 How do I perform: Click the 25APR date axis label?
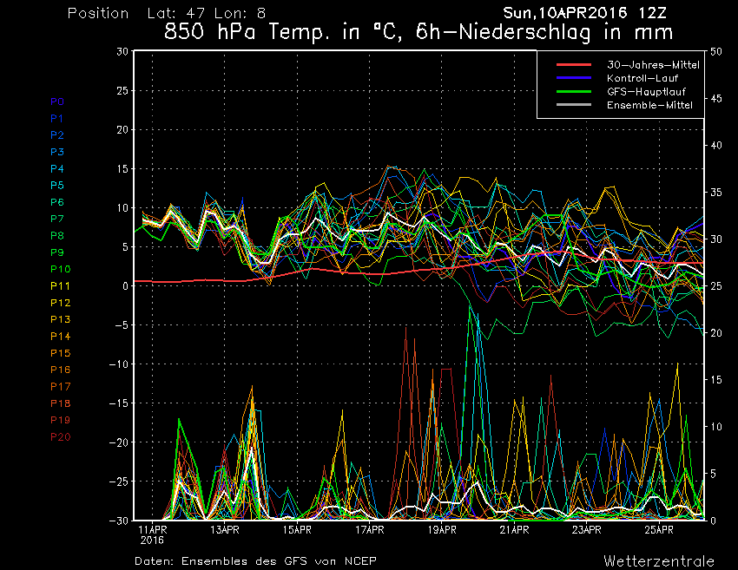[659, 528]
